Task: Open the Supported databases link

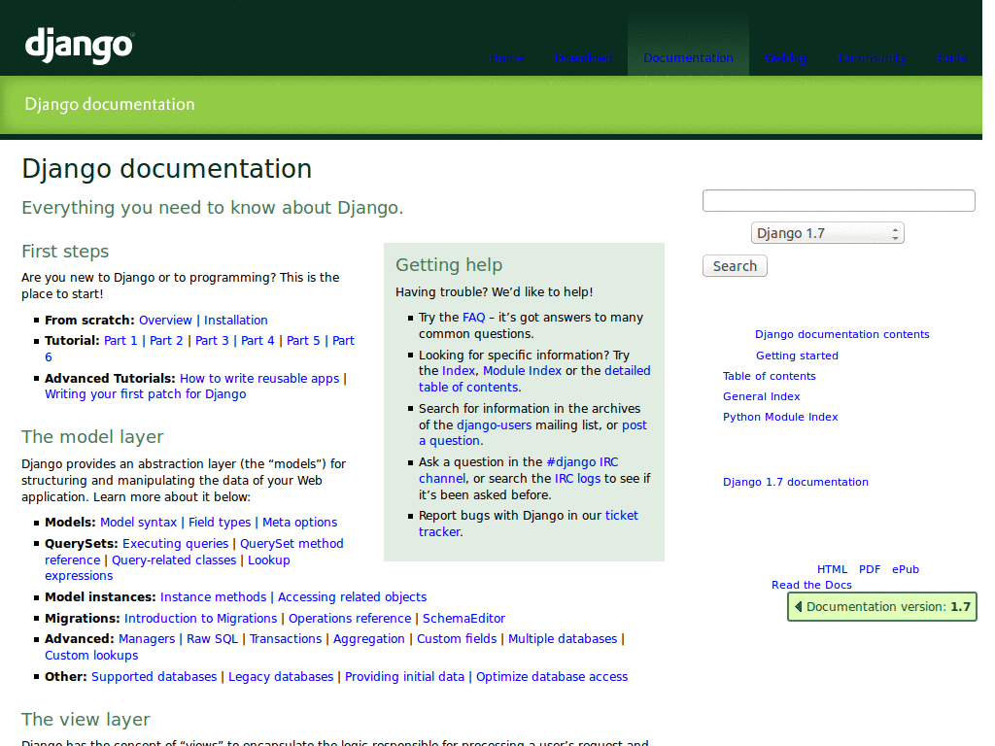Action: [x=154, y=677]
